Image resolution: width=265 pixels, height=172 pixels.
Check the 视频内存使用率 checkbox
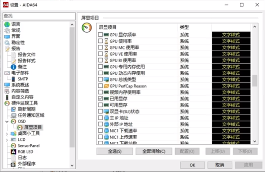click(100, 92)
